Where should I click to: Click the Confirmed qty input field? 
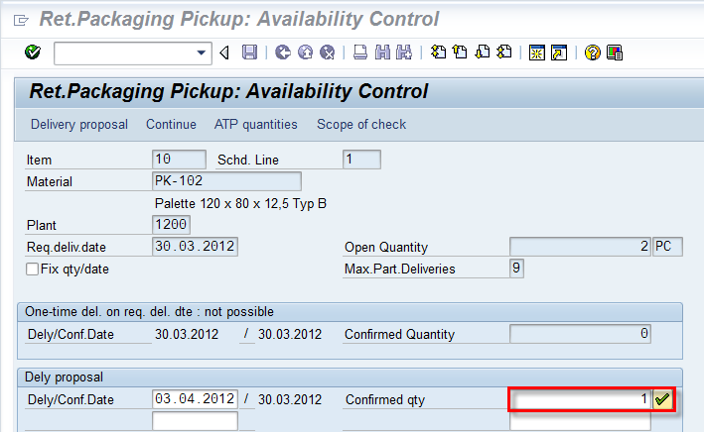580,399
